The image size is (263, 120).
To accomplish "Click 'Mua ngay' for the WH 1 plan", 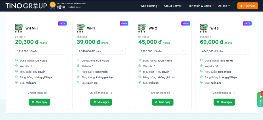I will (101, 102).
